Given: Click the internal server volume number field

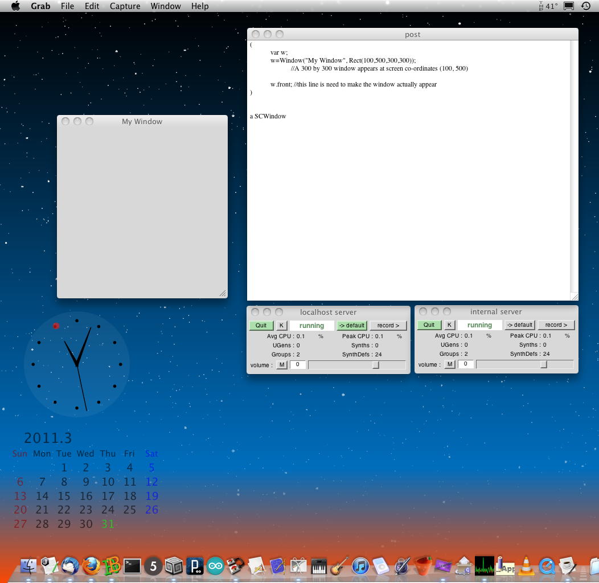Looking at the screenshot, I should [x=465, y=364].
